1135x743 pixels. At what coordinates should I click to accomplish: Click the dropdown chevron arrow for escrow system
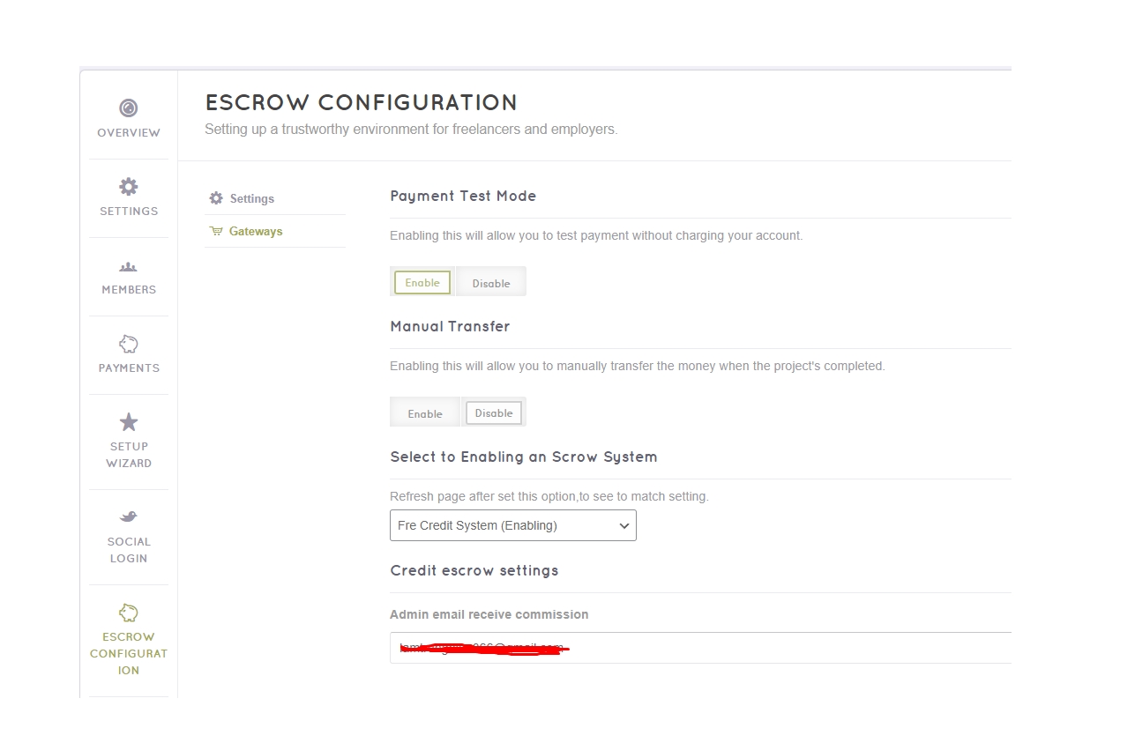[x=624, y=526]
